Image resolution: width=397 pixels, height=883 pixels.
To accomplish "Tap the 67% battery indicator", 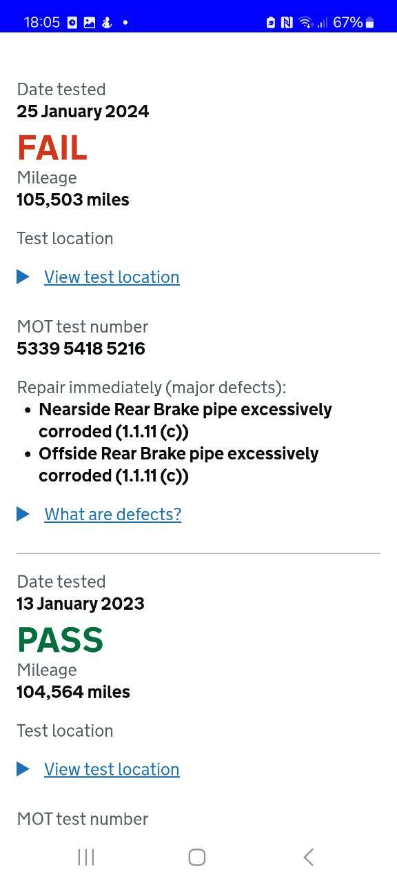I will [x=354, y=22].
